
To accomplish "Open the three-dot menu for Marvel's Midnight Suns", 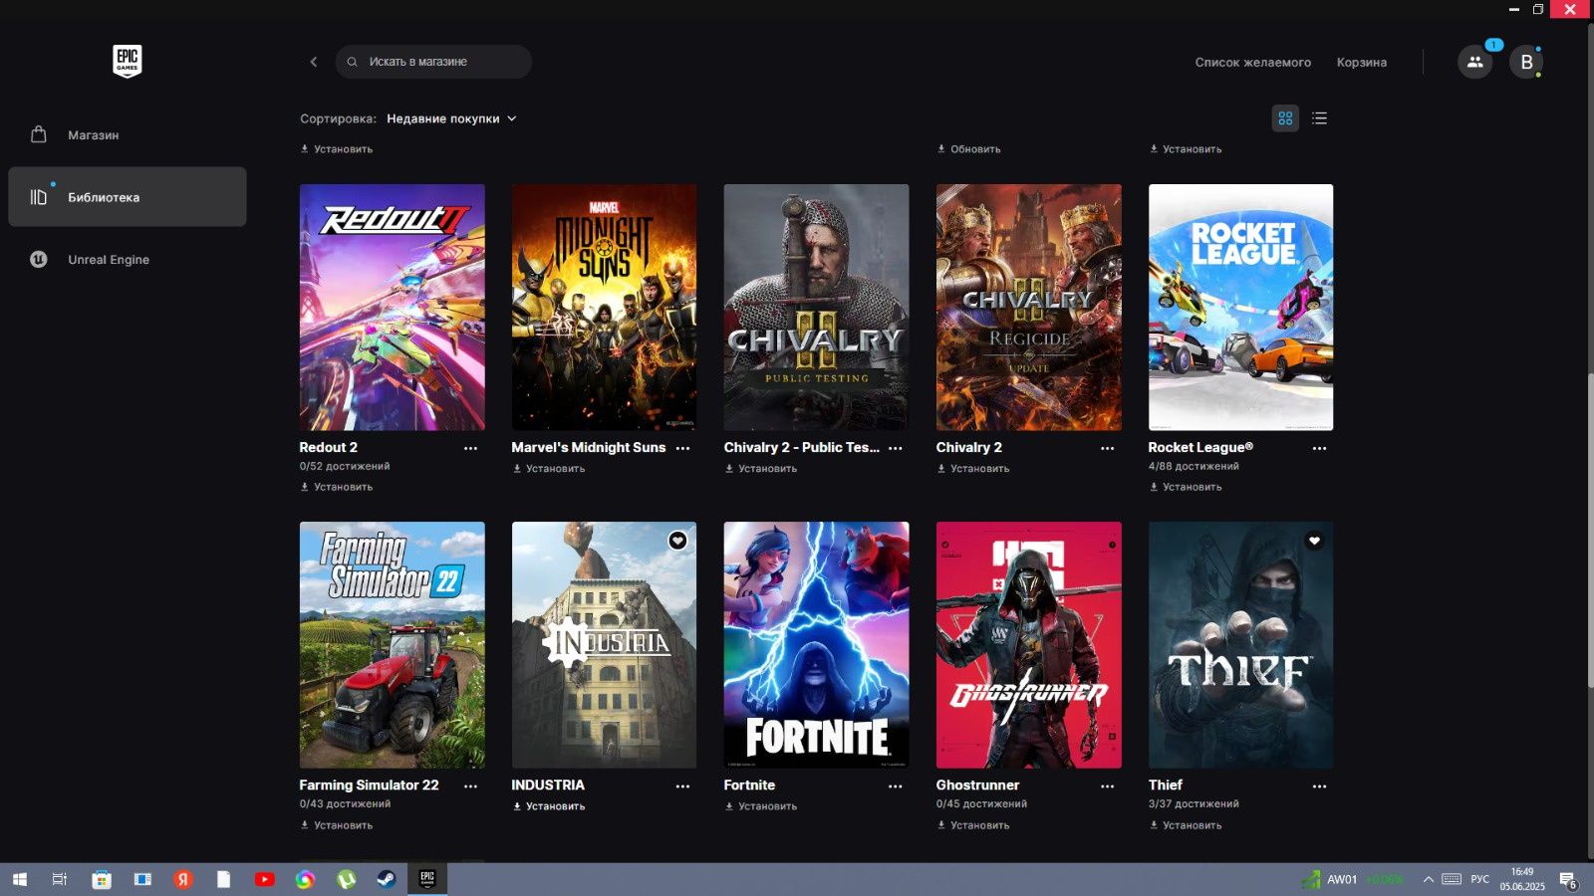I will 682,448.
